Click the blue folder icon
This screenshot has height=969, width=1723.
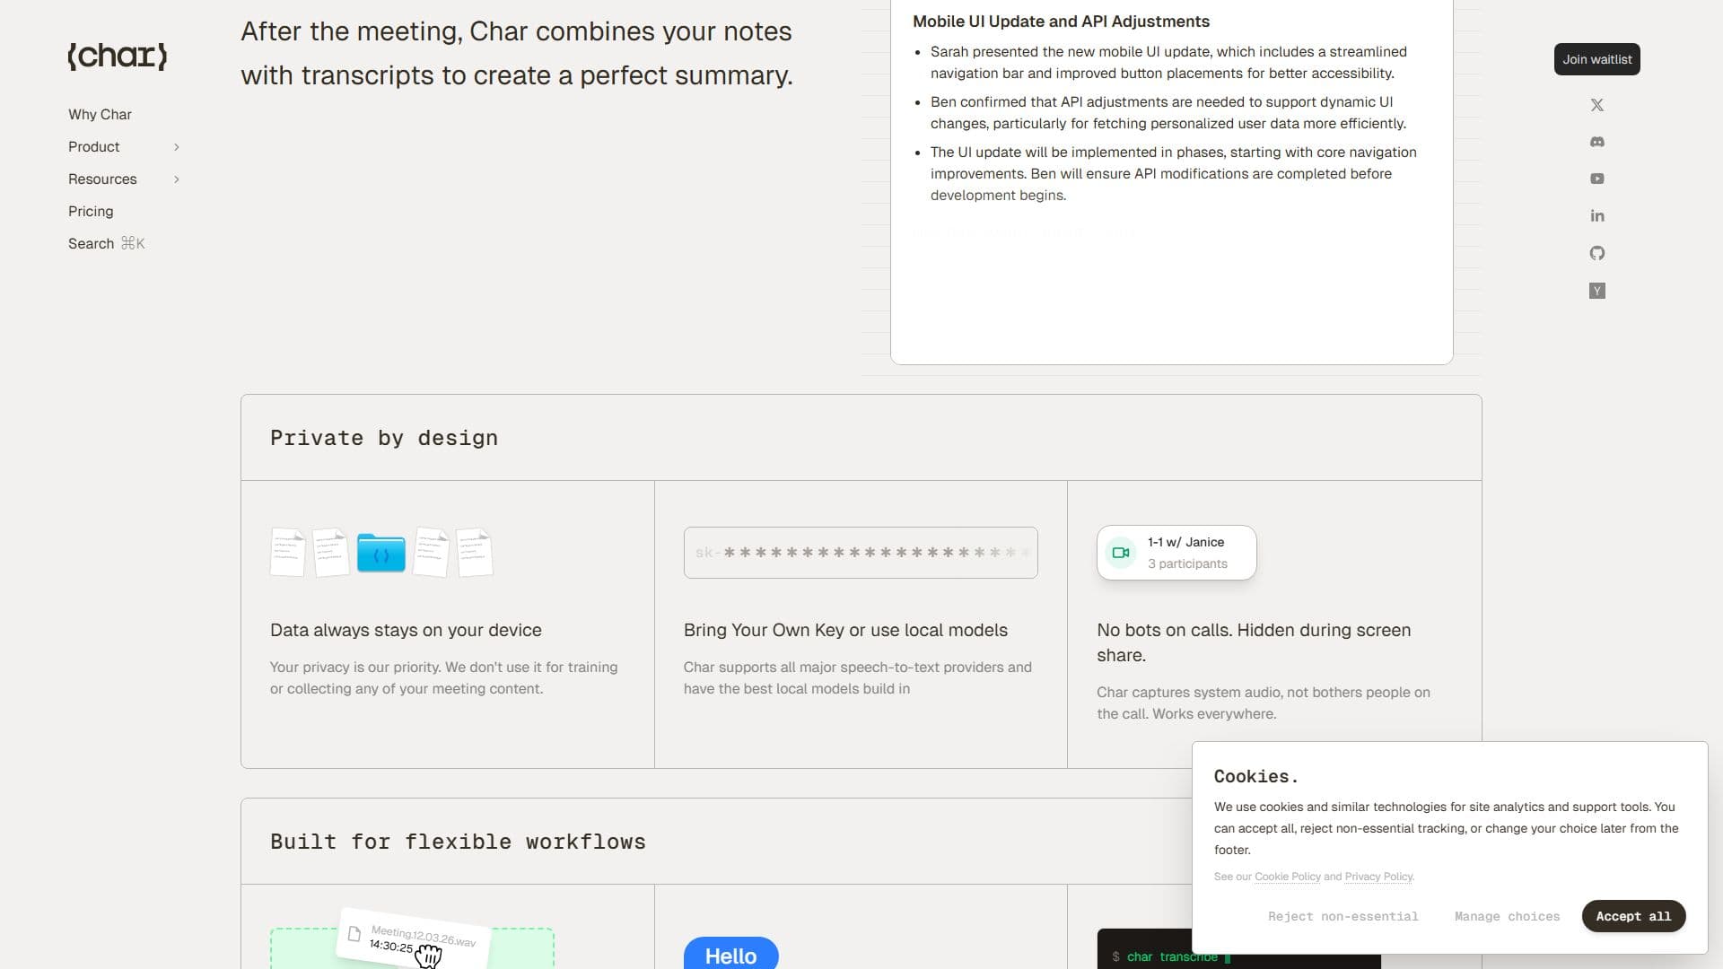tap(381, 553)
